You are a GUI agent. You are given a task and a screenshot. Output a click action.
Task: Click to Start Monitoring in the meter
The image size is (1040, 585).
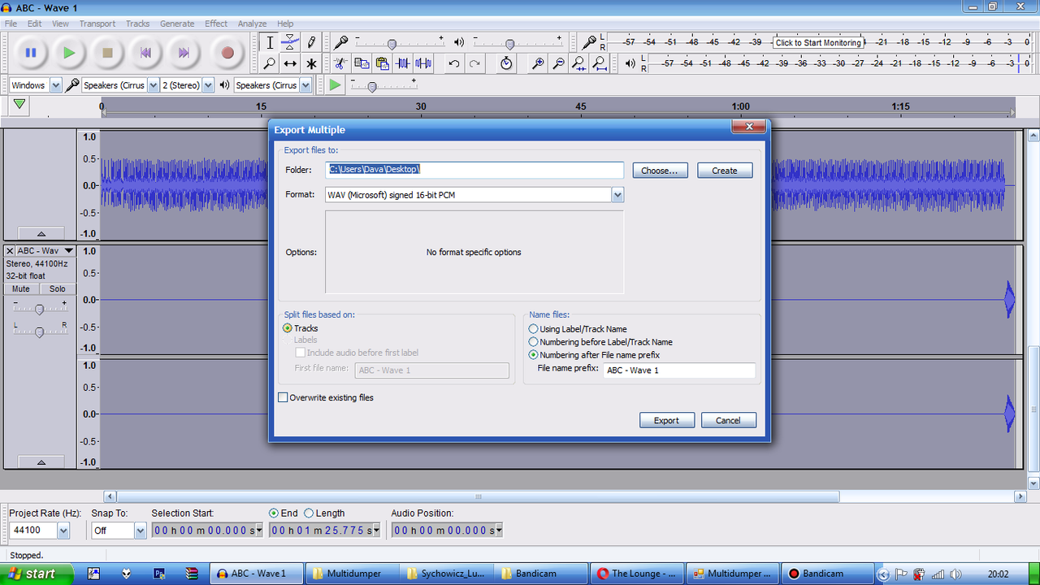(x=817, y=43)
